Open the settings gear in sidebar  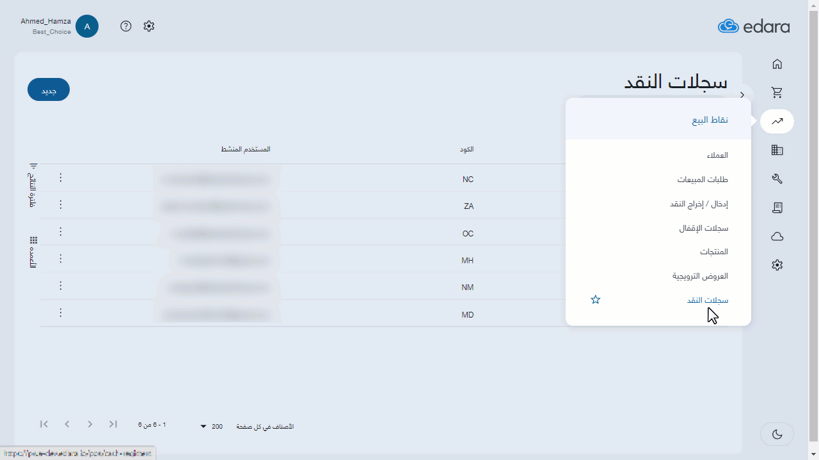(x=777, y=264)
